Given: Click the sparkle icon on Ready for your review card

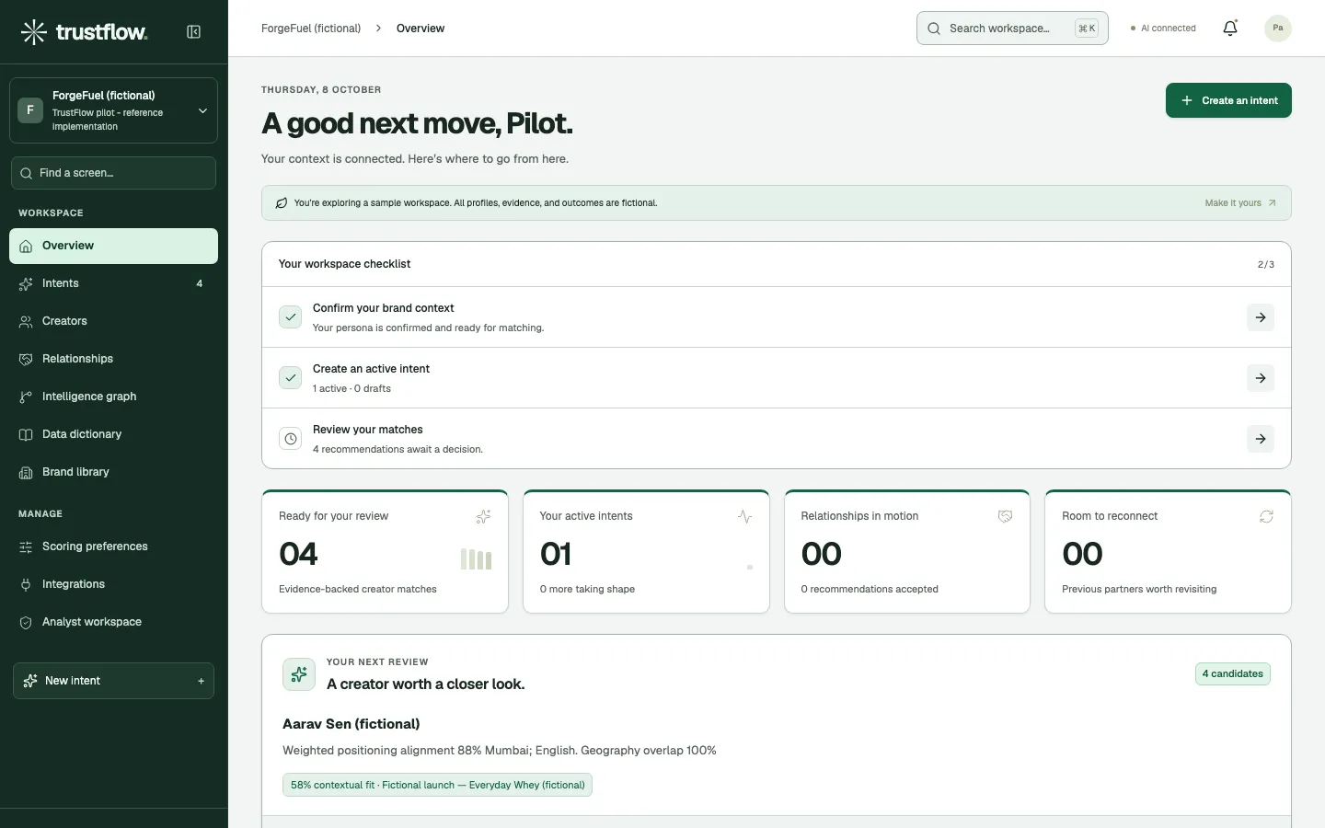Looking at the screenshot, I should (x=483, y=517).
